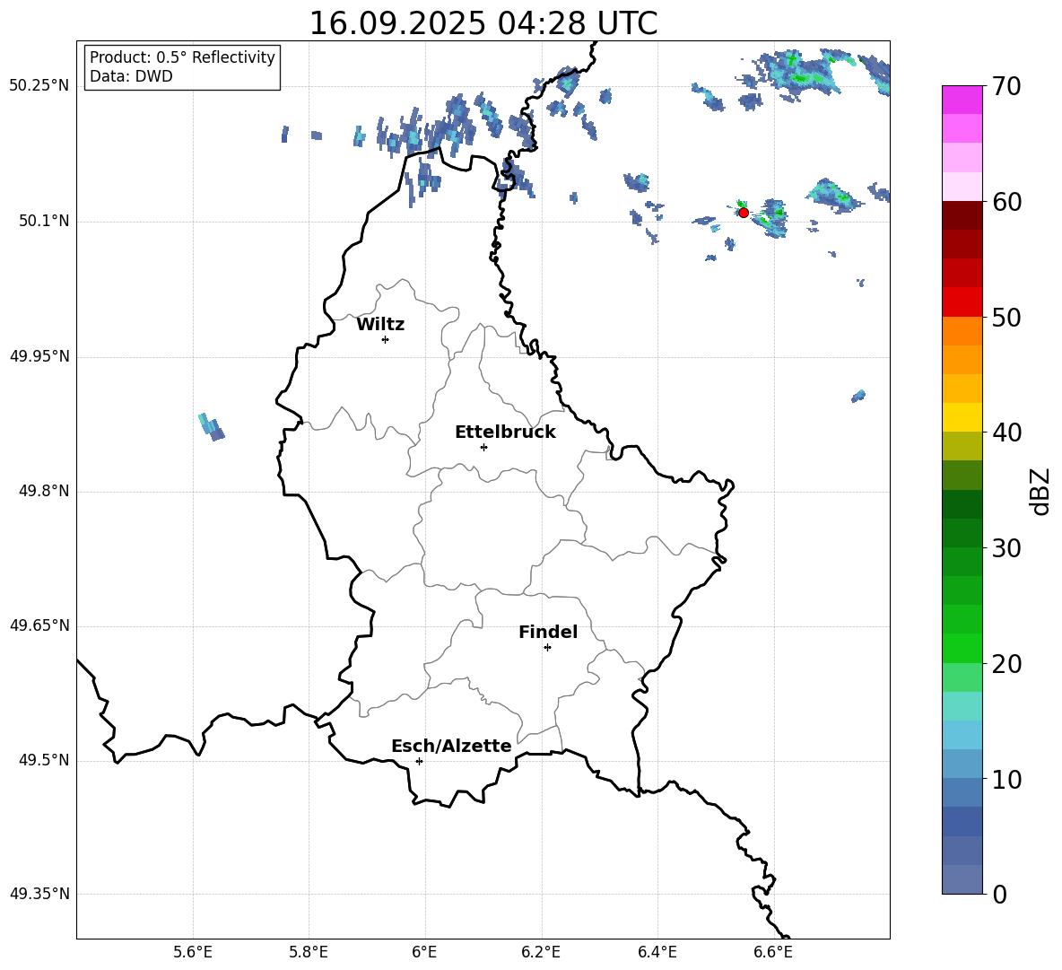Select the Ettelbruck city label
This screenshot has width=1062, height=970.
coord(505,433)
